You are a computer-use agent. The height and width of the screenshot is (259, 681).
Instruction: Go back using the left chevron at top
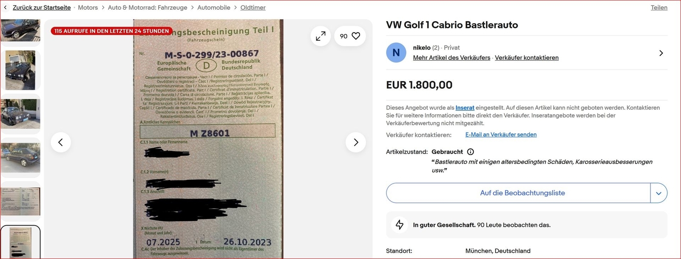coord(5,8)
